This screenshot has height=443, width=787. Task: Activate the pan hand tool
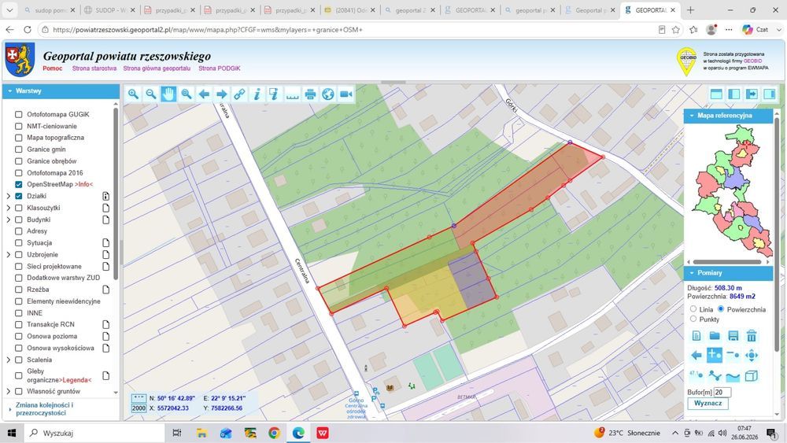pos(168,94)
